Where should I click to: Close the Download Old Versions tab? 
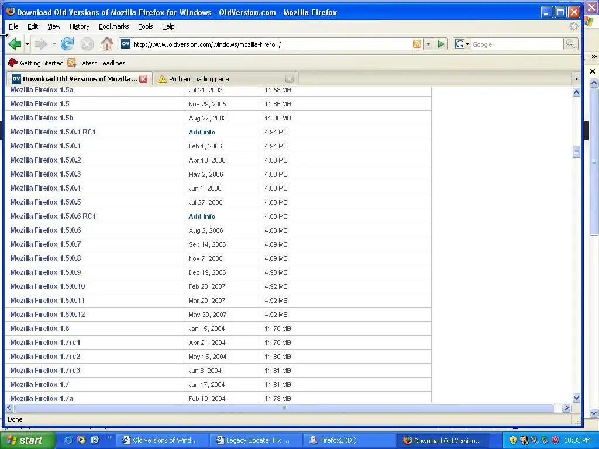pos(143,79)
